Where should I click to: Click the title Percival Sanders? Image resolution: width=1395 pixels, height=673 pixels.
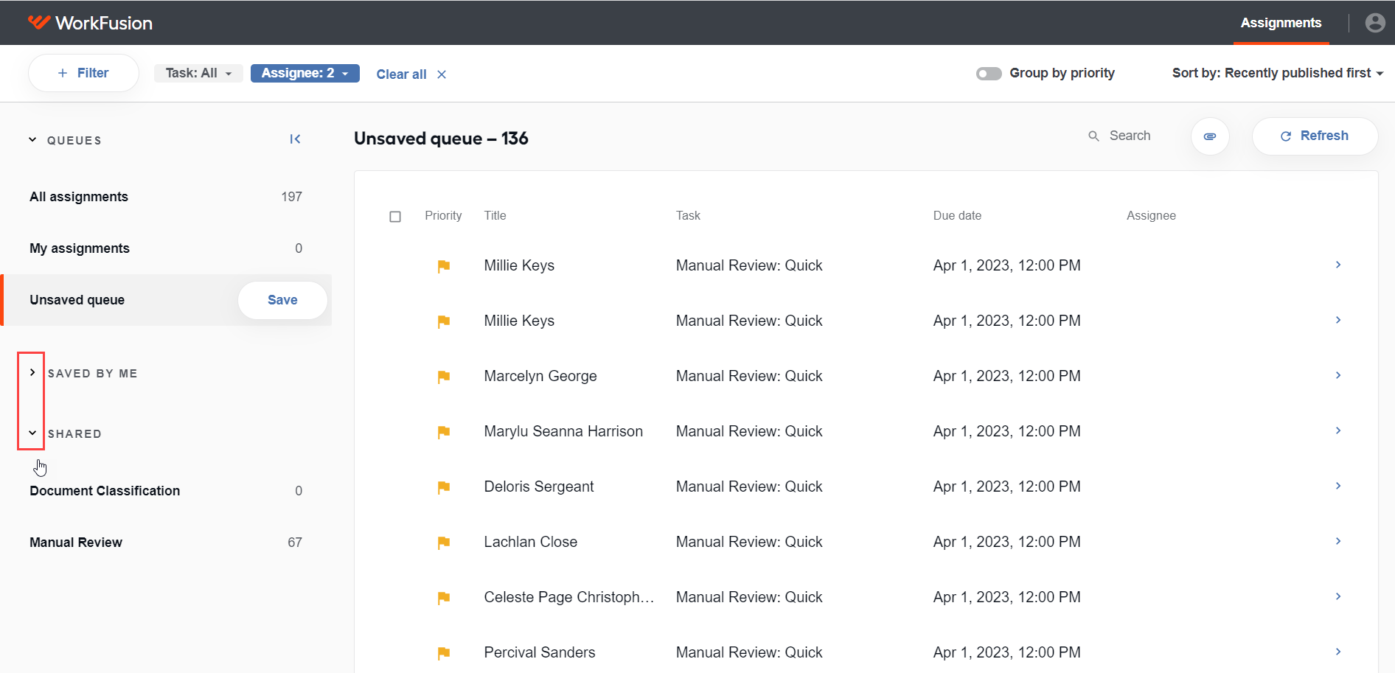[540, 652]
